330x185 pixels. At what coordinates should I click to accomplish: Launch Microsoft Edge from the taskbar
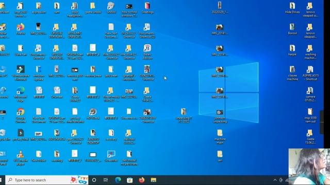[x=118, y=180]
